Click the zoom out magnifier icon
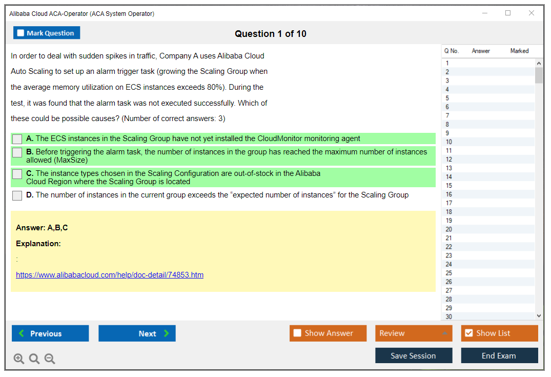 pyautogui.click(x=50, y=359)
